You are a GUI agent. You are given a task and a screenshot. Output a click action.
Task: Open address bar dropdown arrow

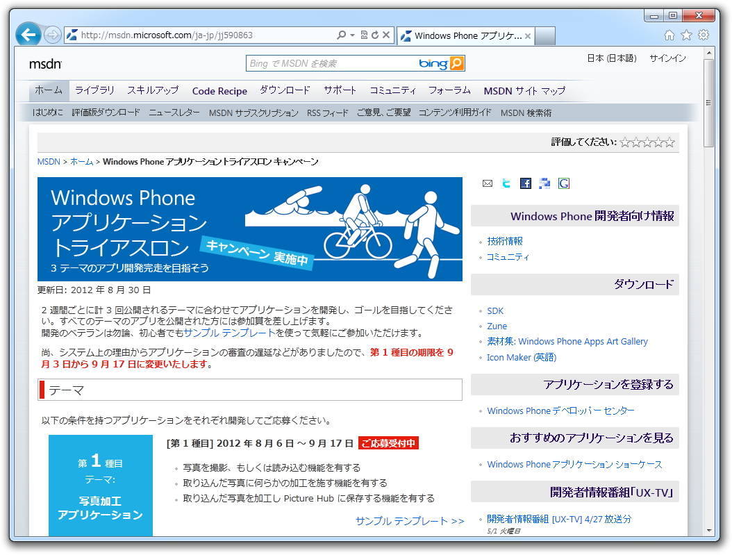pyautogui.click(x=353, y=35)
